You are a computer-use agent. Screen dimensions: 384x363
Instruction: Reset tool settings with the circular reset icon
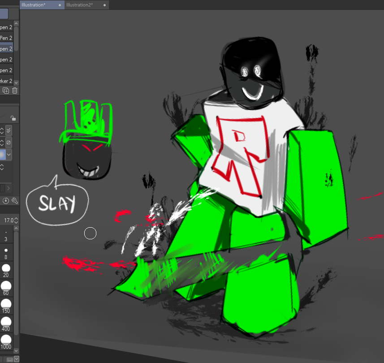pos(6,201)
